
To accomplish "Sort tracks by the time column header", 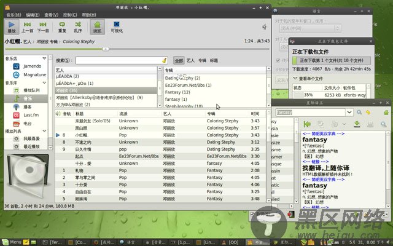I will pos(257,114).
